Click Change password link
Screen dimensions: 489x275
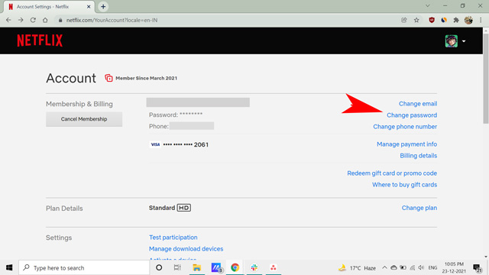[x=412, y=115]
